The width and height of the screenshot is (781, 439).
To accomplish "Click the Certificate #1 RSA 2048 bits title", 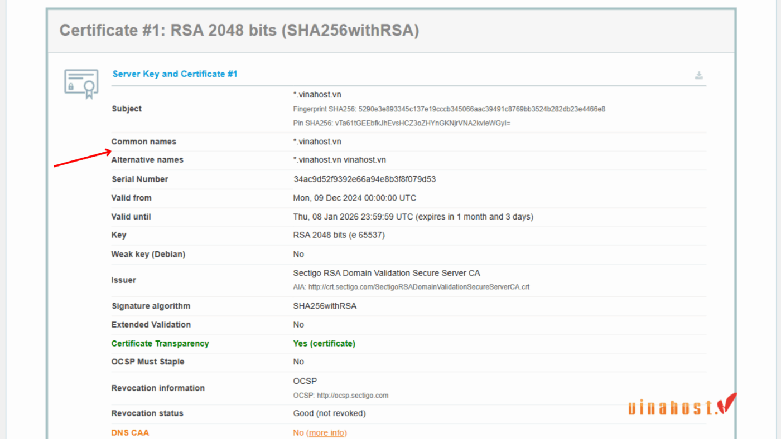I will [239, 30].
